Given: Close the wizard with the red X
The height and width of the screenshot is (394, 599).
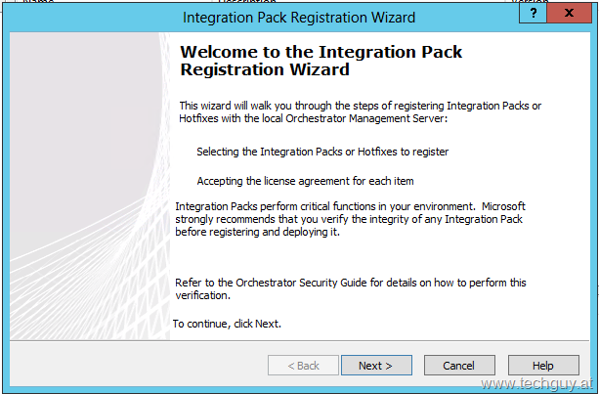Looking at the screenshot, I should tap(567, 15).
